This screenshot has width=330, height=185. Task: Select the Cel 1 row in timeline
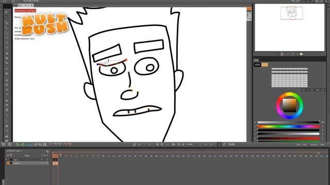27,160
